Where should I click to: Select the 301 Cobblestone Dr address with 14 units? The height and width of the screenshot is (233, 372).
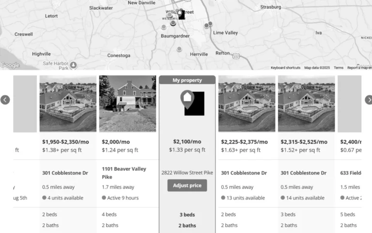303,173
